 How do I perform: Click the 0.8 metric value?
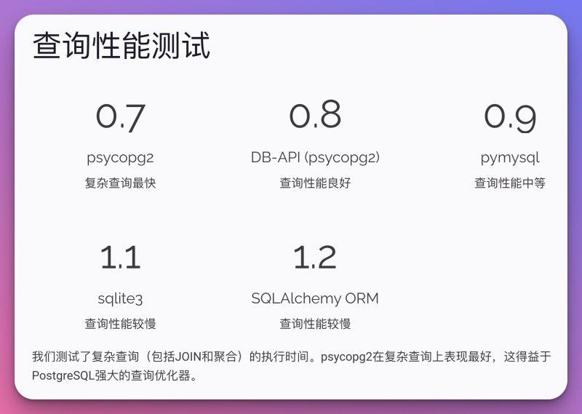[315, 116]
